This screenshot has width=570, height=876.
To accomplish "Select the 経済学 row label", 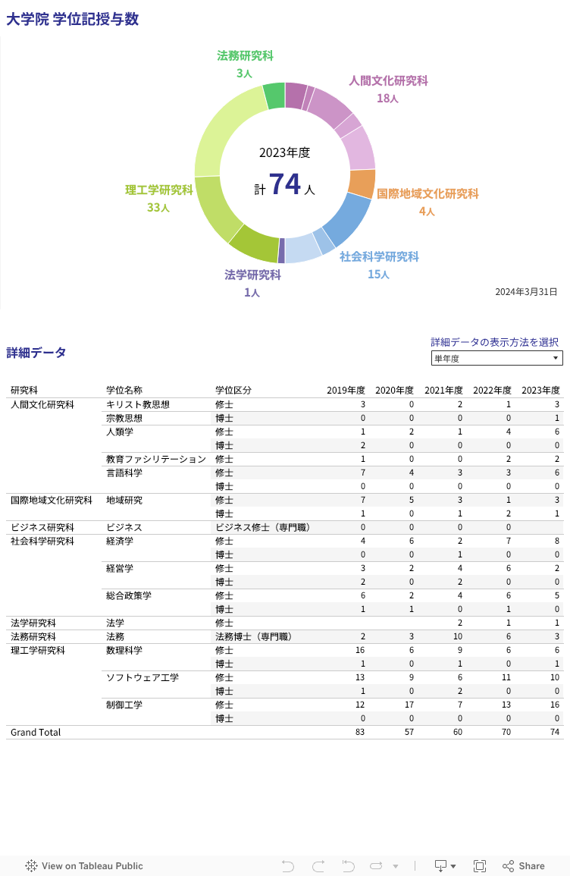I will (120, 541).
